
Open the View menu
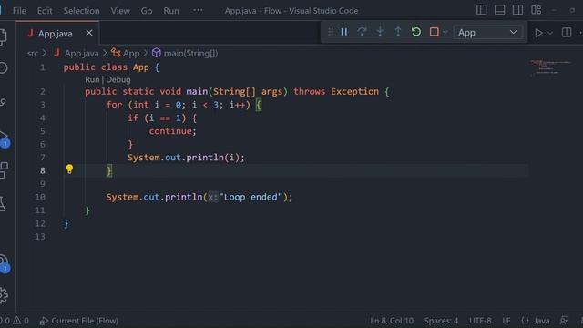click(x=120, y=11)
